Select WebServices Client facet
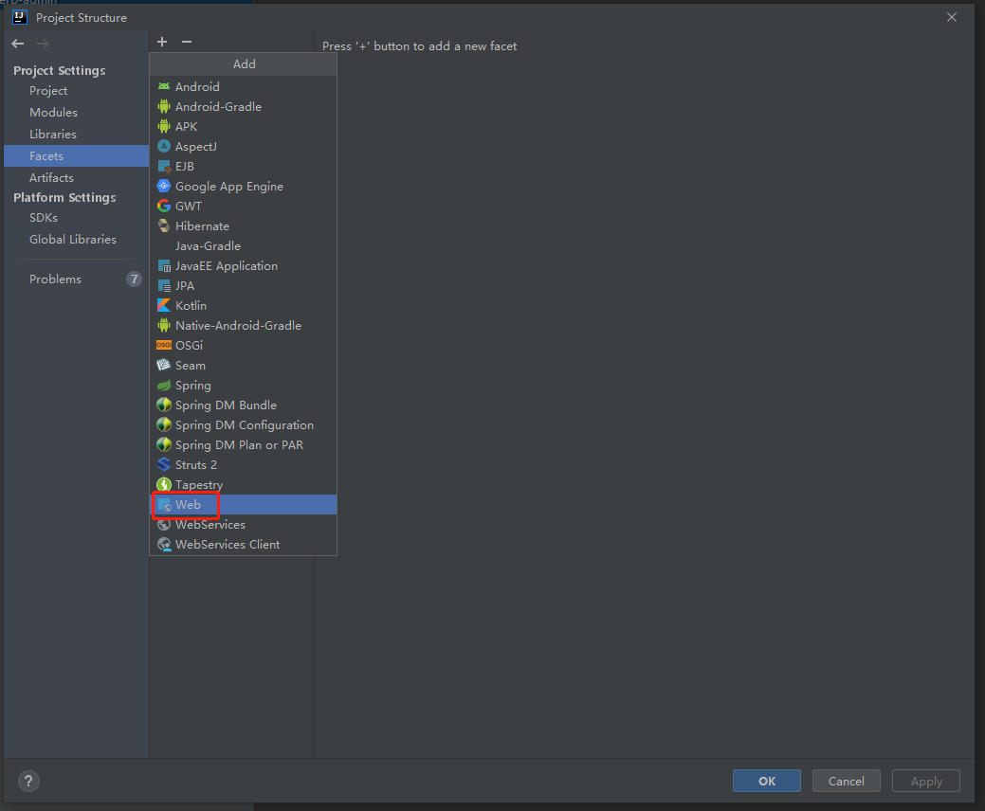 (243, 544)
